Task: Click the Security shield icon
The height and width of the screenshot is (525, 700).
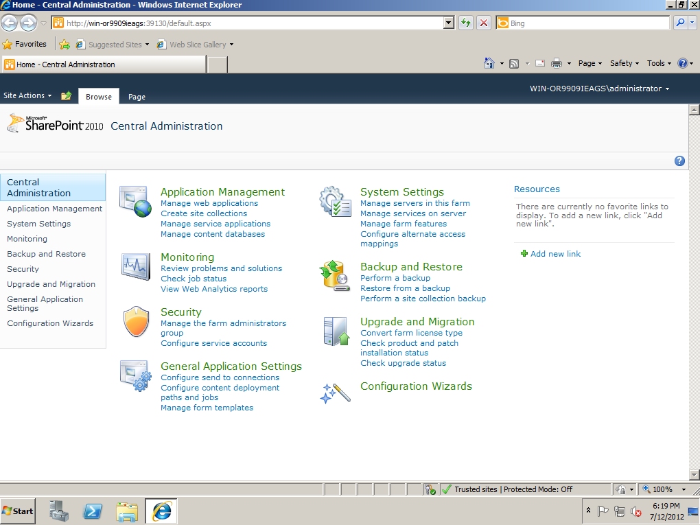Action: click(x=135, y=322)
